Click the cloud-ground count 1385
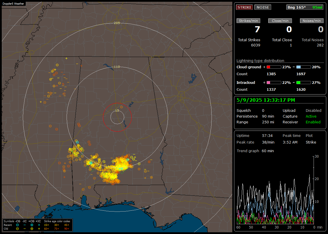328x234 pixels. point(271,74)
